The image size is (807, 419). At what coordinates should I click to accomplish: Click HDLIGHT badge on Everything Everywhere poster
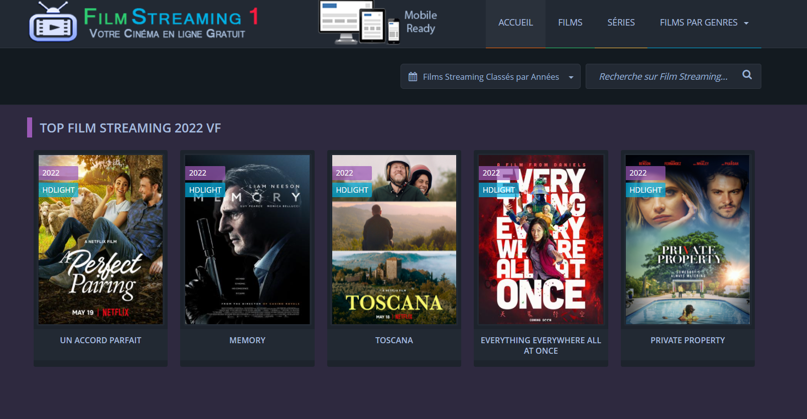point(498,190)
